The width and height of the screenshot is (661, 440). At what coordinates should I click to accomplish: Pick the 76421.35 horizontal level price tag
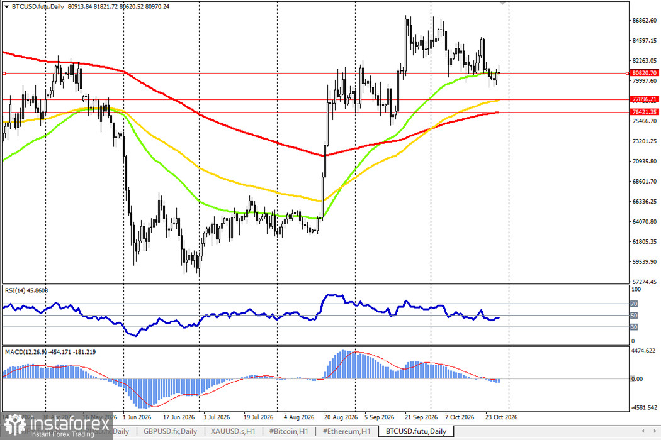(x=645, y=112)
